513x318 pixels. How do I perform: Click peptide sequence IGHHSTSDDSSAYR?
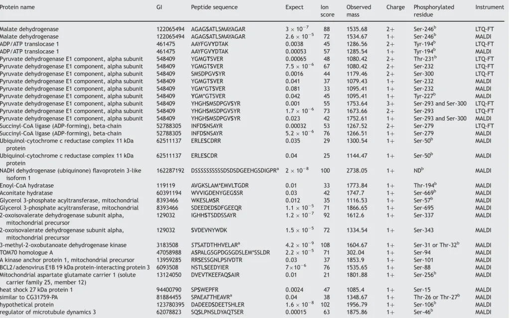point(213,215)
